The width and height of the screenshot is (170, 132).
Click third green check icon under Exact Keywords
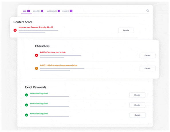26,115
